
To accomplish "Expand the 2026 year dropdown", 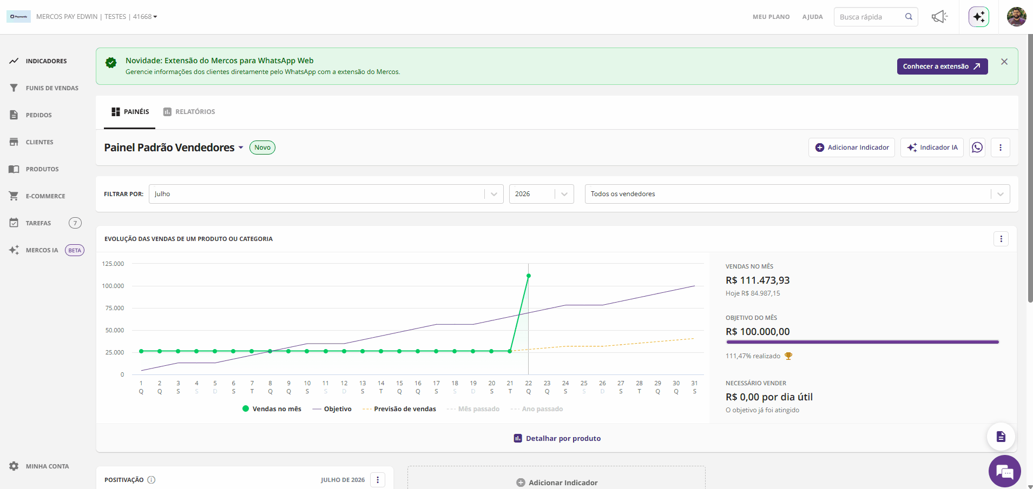I will 541,194.
